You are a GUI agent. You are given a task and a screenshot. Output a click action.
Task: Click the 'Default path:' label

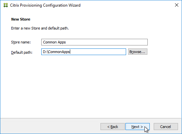point(22,52)
